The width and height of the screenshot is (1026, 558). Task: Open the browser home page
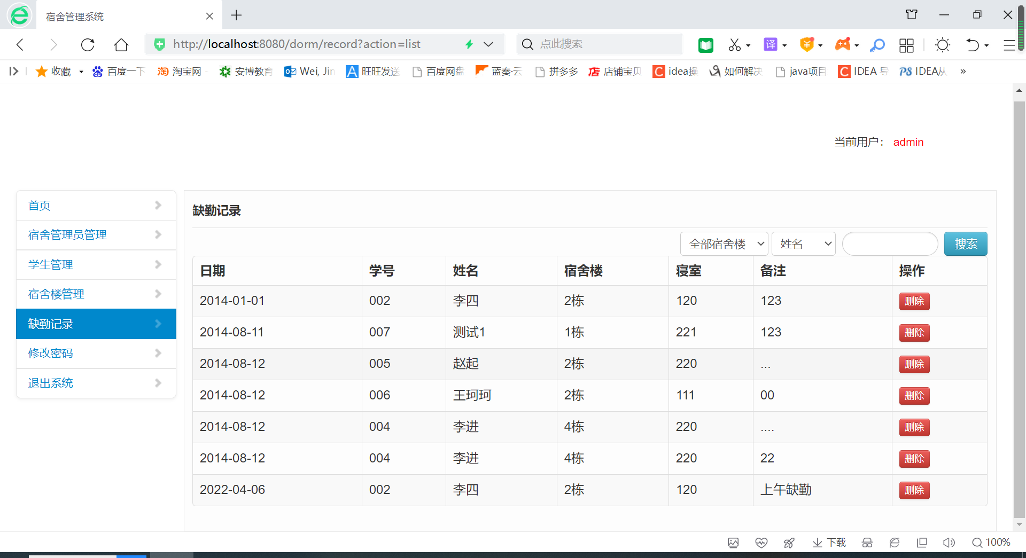point(121,45)
